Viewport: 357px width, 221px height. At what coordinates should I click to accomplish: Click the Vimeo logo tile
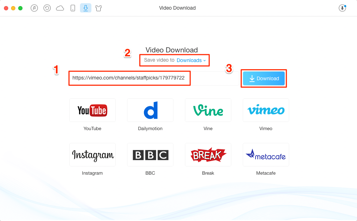(x=266, y=110)
